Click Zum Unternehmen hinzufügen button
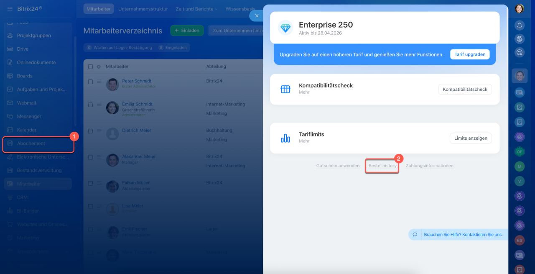535x274 pixels. pyautogui.click(x=236, y=31)
